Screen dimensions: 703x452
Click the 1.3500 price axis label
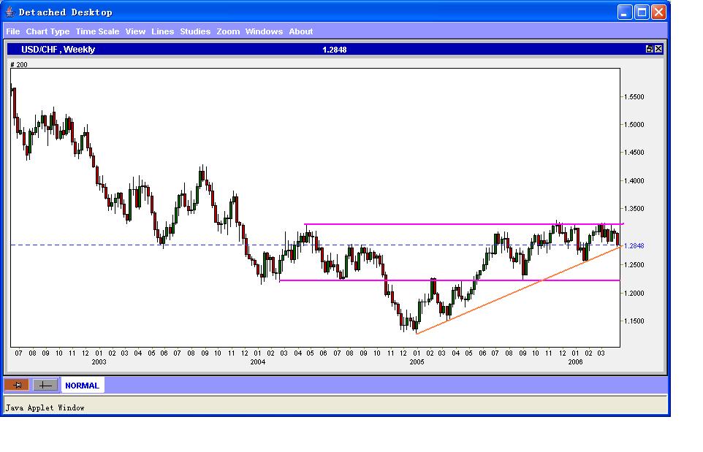tap(634, 209)
